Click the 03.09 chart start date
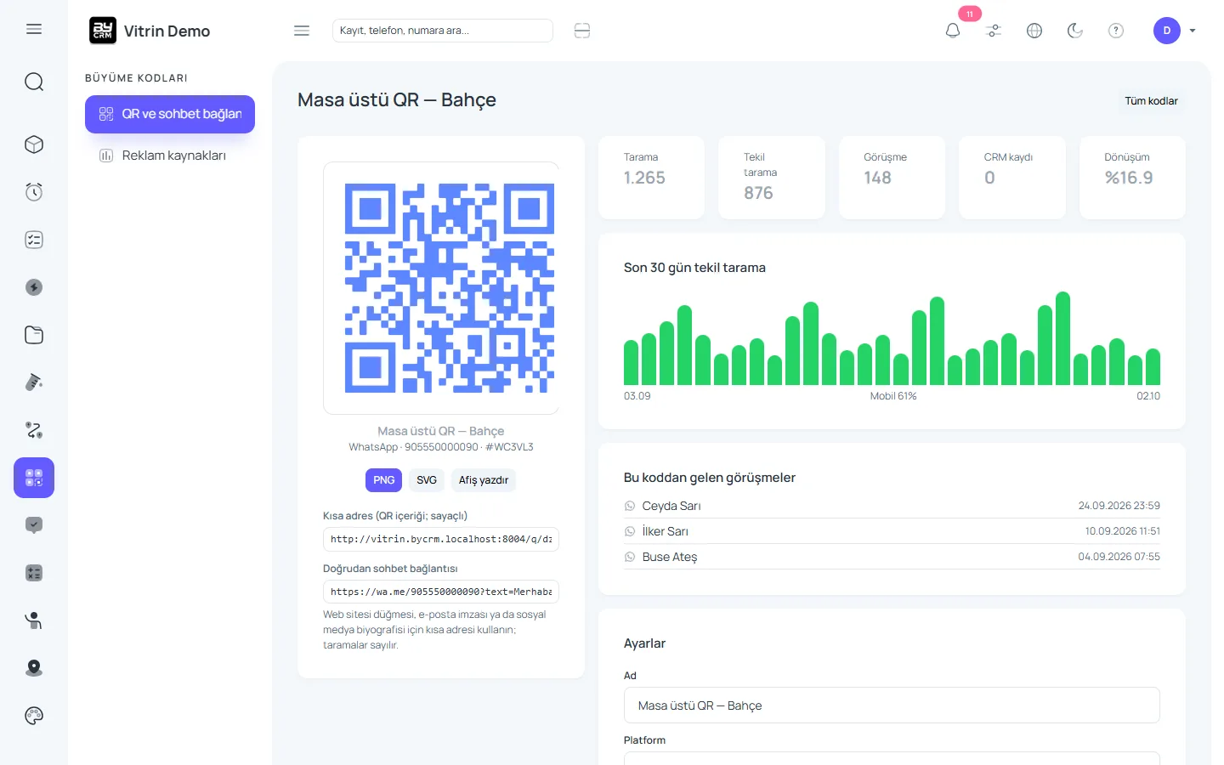Screen dimensions: 1224x765 (637, 396)
